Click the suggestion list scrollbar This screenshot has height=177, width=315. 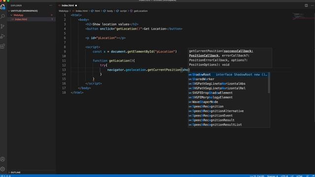pyautogui.click(x=269, y=83)
